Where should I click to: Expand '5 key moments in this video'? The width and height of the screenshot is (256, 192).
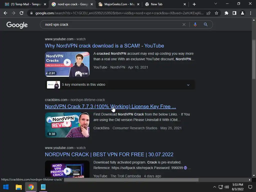120,84
